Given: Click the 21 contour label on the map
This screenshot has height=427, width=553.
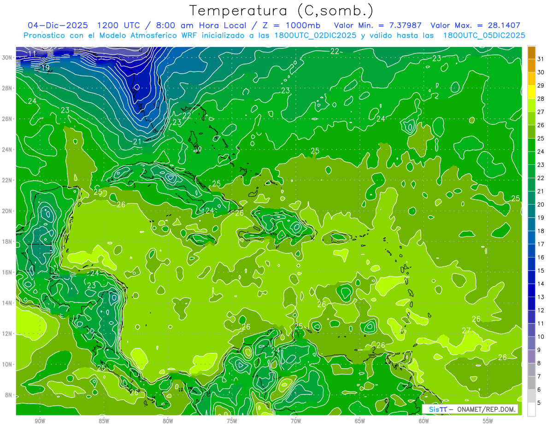Looking at the screenshot, I should coord(137,141).
